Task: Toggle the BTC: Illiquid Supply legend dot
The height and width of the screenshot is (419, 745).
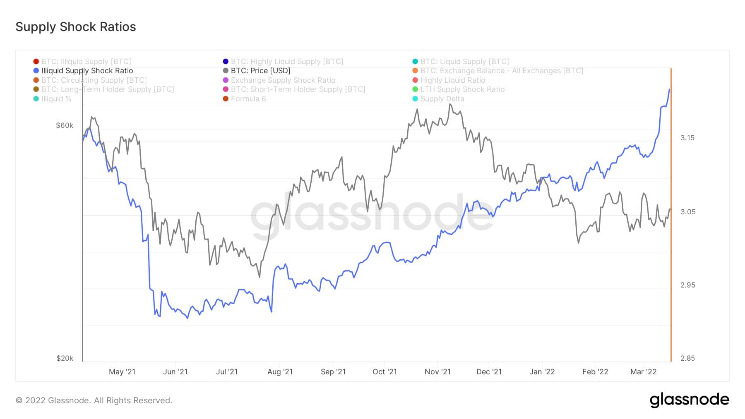Action: click(x=36, y=62)
